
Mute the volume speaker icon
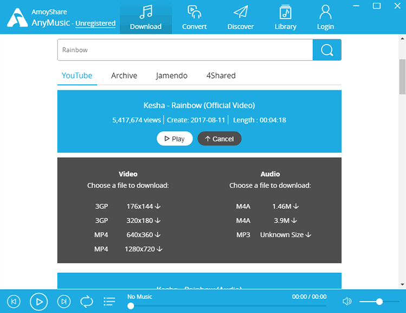pos(347,301)
